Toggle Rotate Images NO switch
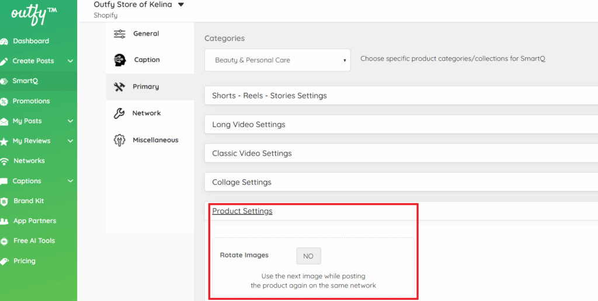 click(x=308, y=256)
